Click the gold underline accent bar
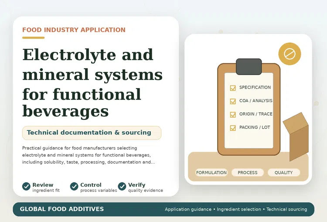 (34, 38)
